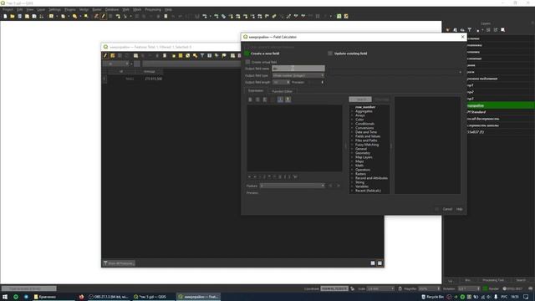This screenshot has height=301, width=535.
Task: Open the Project menu
Action: click(x=8, y=9)
